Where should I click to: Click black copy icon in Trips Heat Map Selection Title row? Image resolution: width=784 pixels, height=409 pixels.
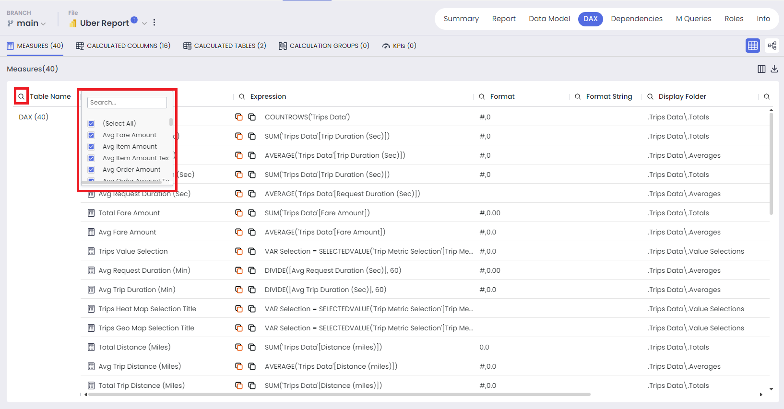(252, 309)
